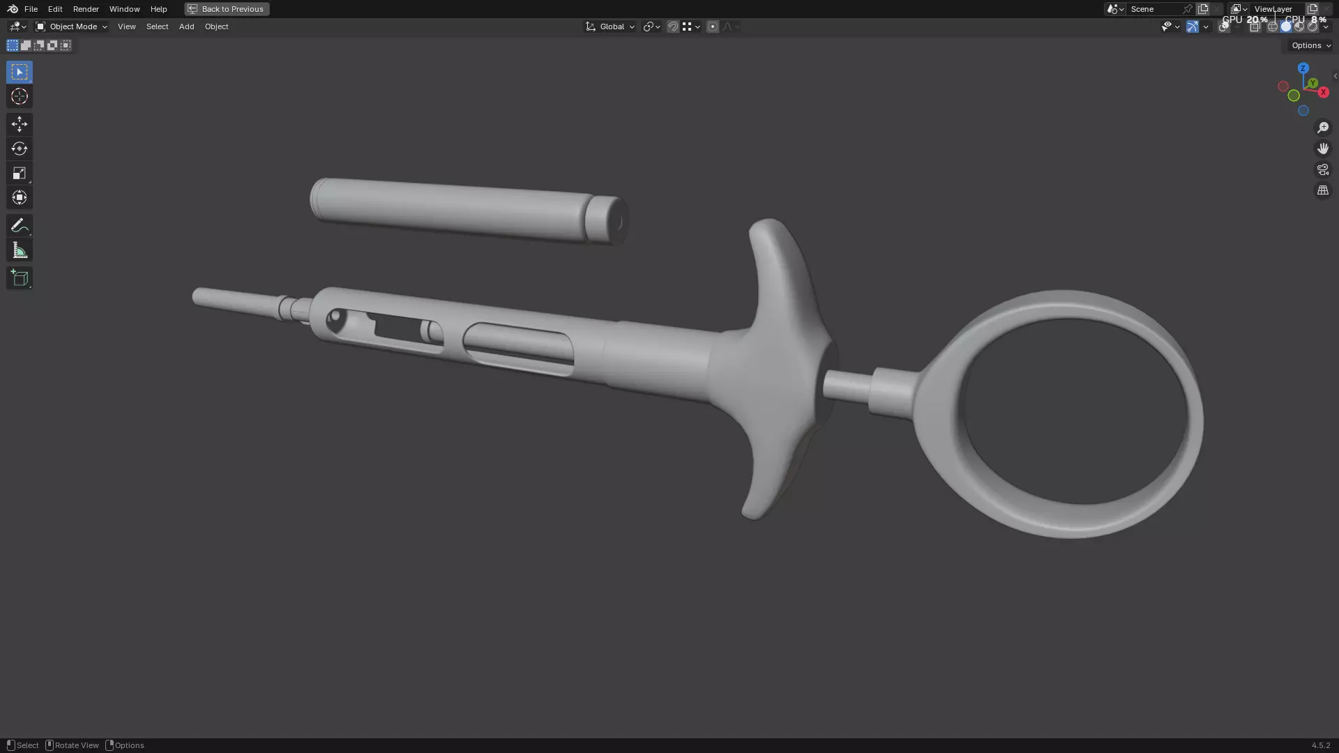
Task: Open the editor type dropdown
Action: click(x=17, y=26)
